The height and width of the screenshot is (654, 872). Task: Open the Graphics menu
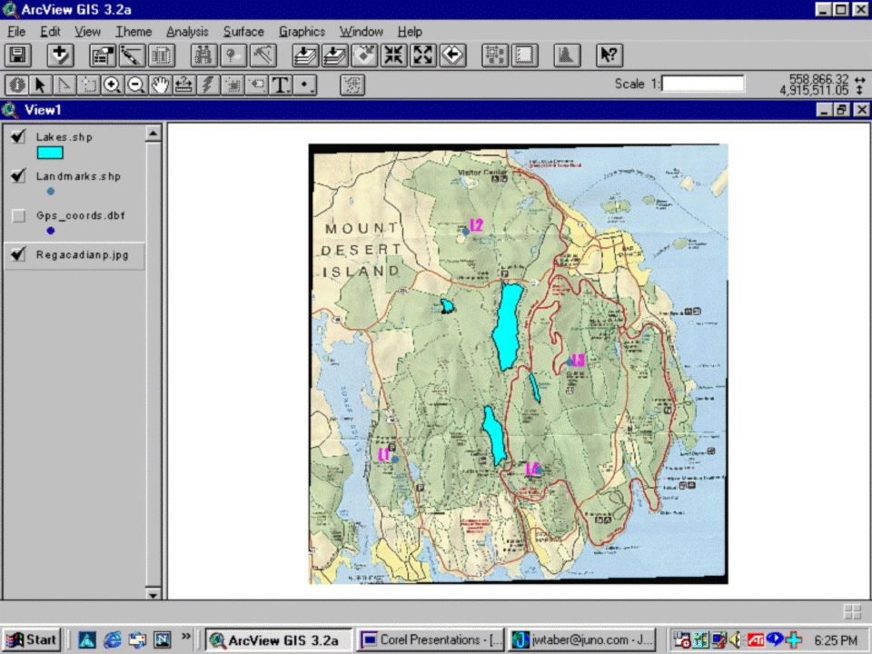point(302,32)
